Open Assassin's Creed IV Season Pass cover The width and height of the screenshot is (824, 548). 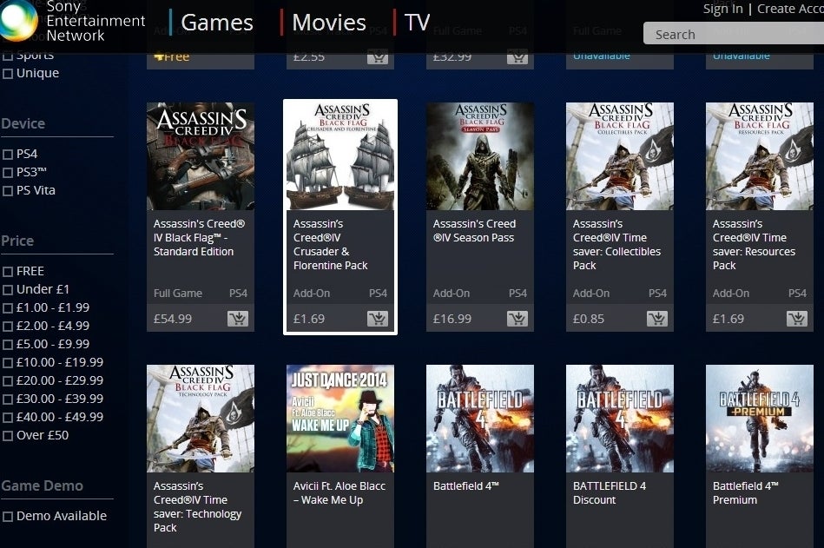pos(480,156)
